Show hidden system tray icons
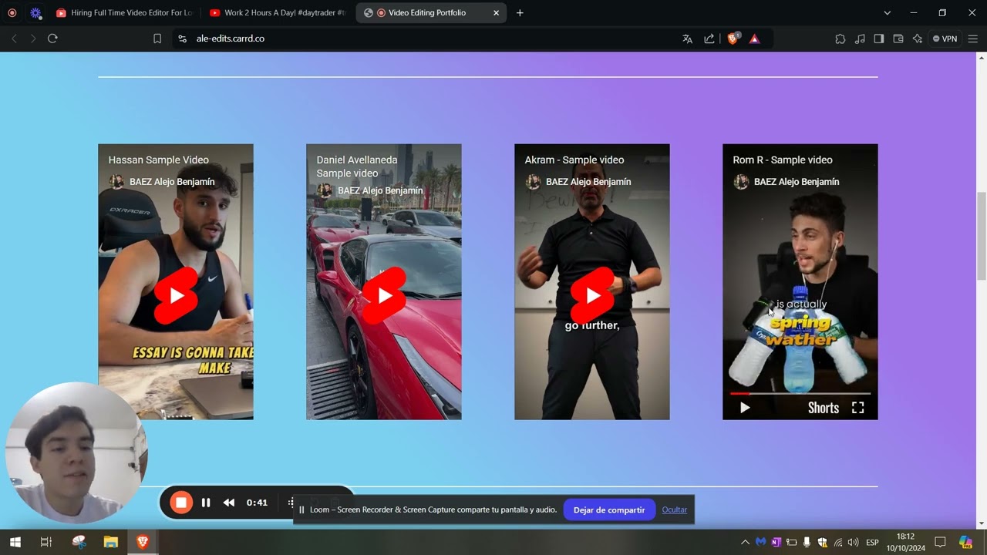This screenshot has height=555, width=987. 745,542
